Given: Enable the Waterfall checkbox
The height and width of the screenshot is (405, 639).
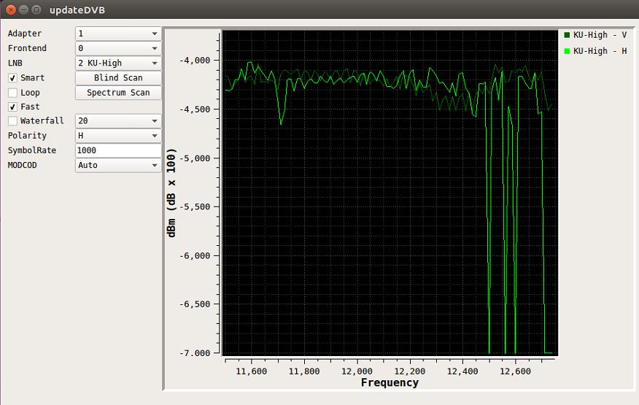Looking at the screenshot, I should pos(12,120).
